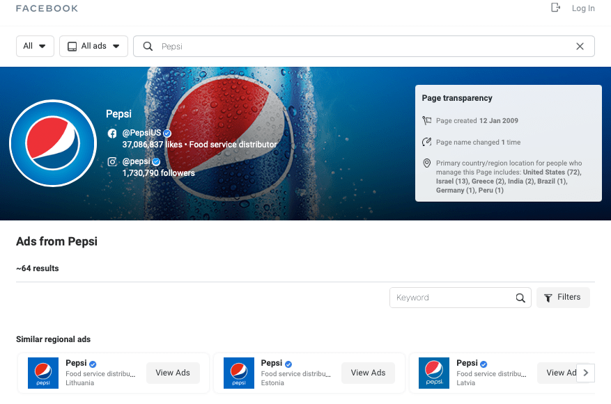Click the Pepsi Lithuania logo thumbnail
Screen dimensions: 611x404
tap(43, 373)
